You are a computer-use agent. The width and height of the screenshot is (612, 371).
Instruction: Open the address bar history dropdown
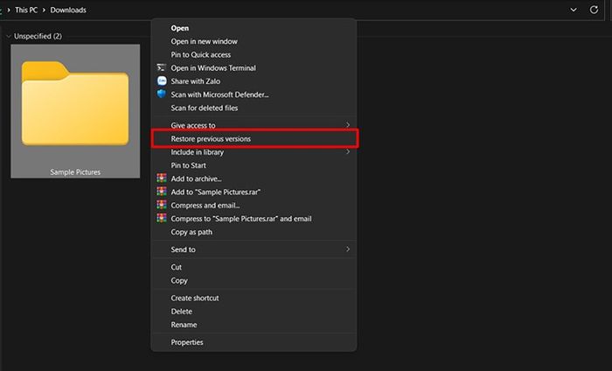coord(574,10)
